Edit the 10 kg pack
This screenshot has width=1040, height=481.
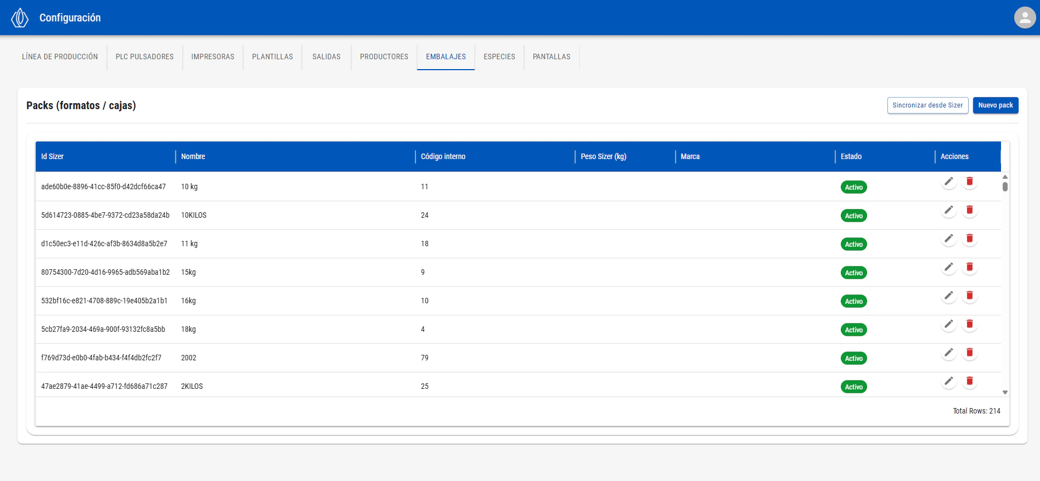[x=948, y=182]
